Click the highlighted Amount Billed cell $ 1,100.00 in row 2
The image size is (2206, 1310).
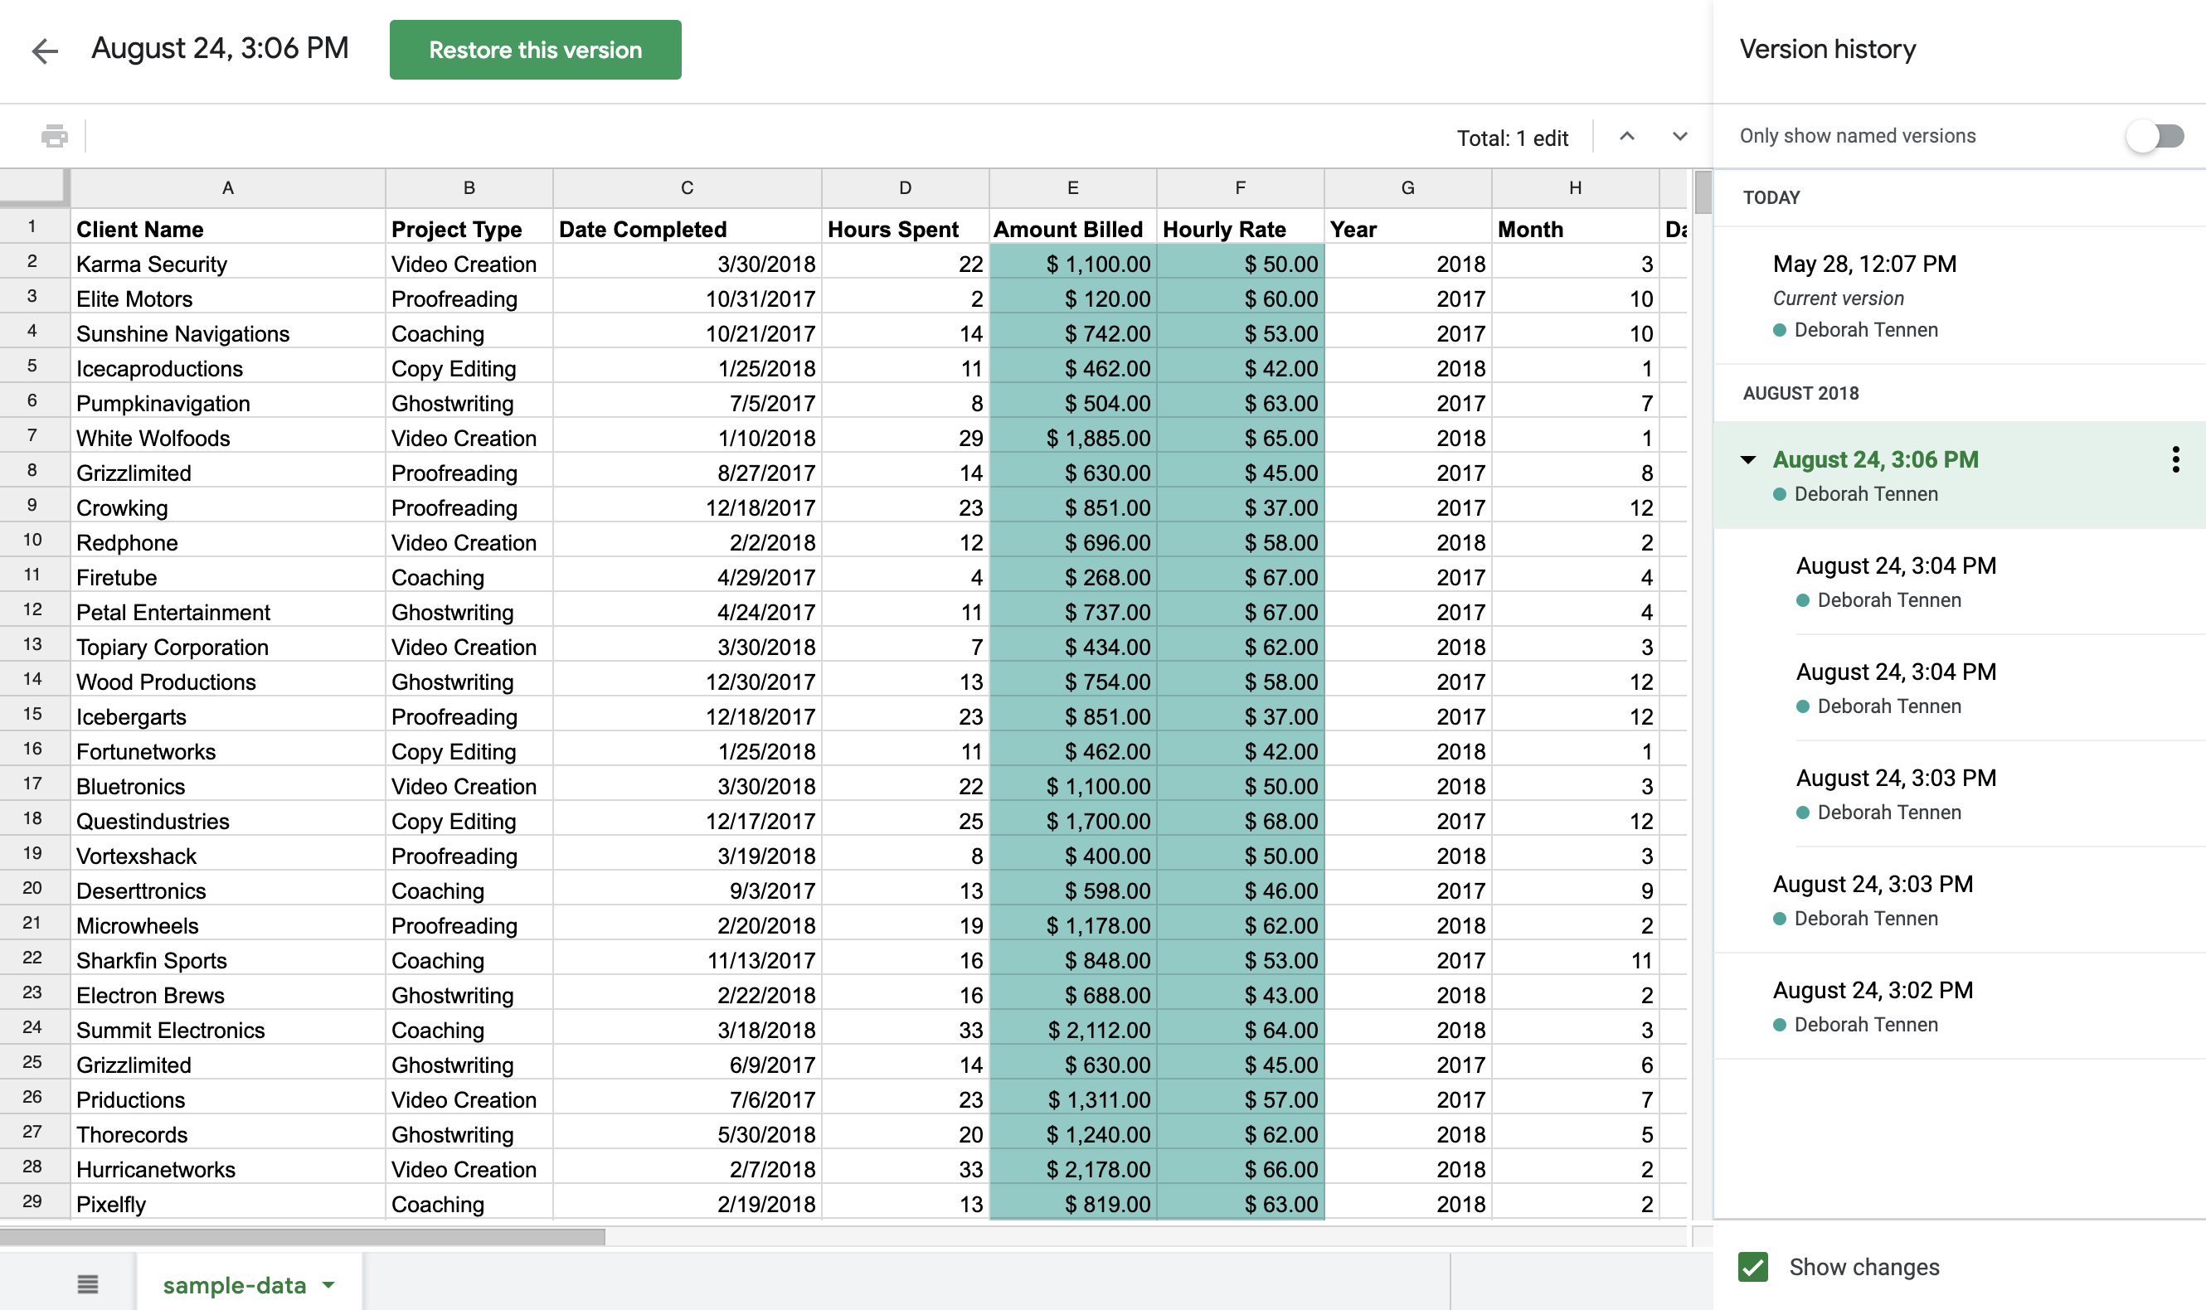click(x=1071, y=264)
